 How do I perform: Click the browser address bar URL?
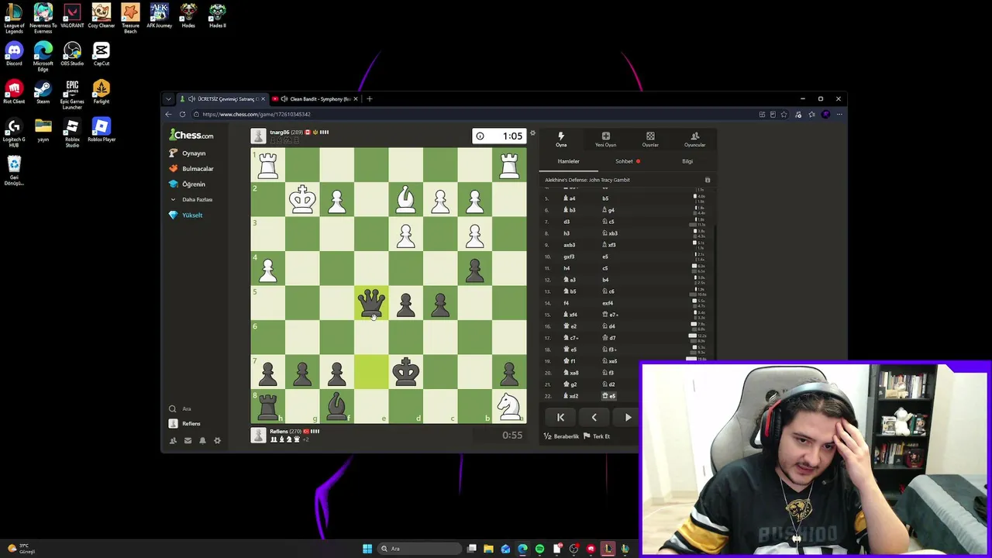click(257, 115)
